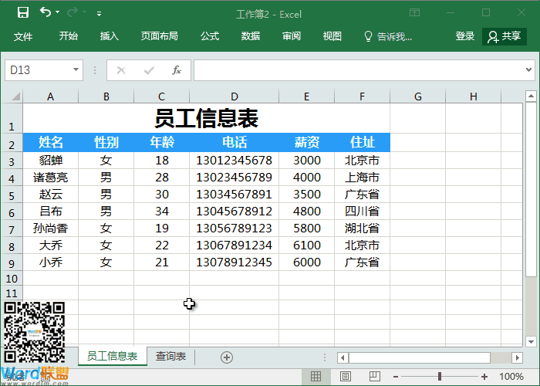
Task: Expand the Name Box dropdown arrow
Action: coord(76,70)
